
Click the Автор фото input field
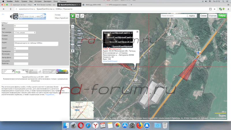coord(21,58)
